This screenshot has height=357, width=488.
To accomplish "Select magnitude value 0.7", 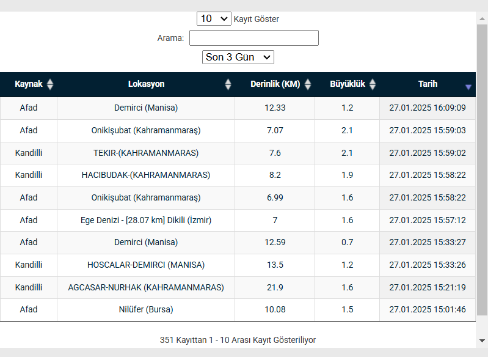I will (348, 243).
